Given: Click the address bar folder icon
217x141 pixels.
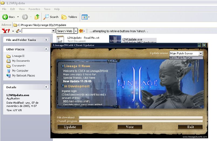Looking at the screenshot, I should tap(15, 25).
